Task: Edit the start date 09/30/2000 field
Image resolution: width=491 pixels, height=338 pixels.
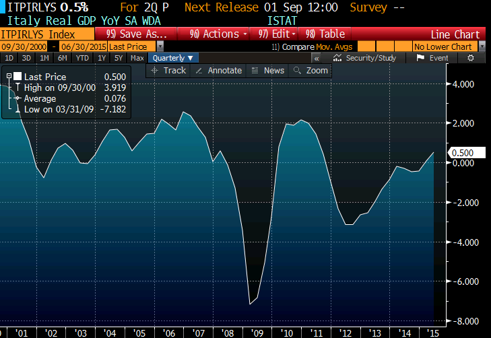Action: [x=24, y=46]
